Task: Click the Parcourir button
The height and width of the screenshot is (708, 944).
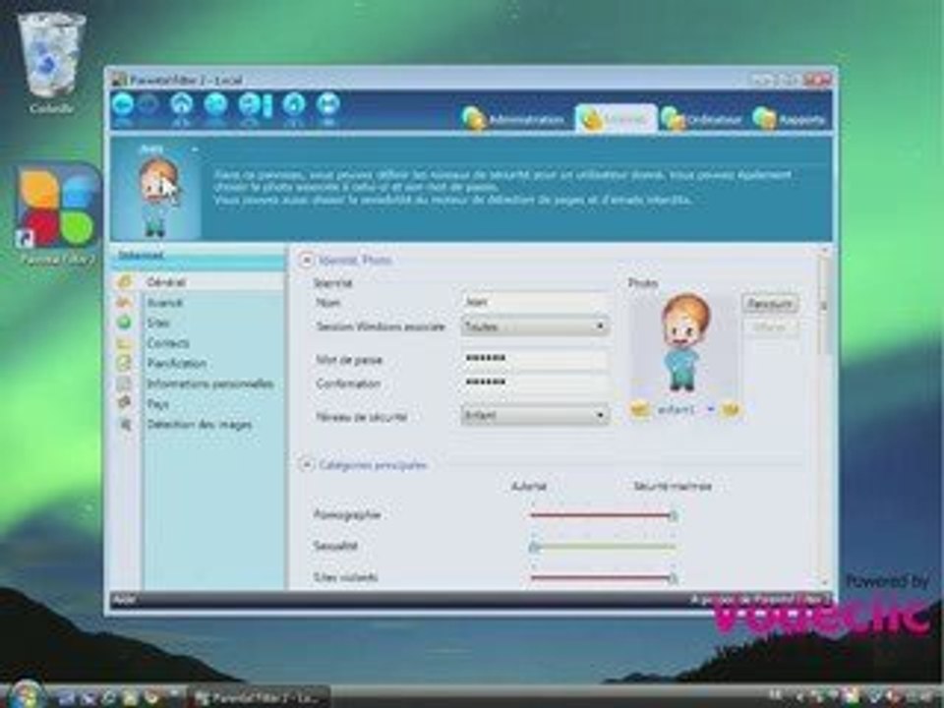Action: pyautogui.click(x=769, y=304)
